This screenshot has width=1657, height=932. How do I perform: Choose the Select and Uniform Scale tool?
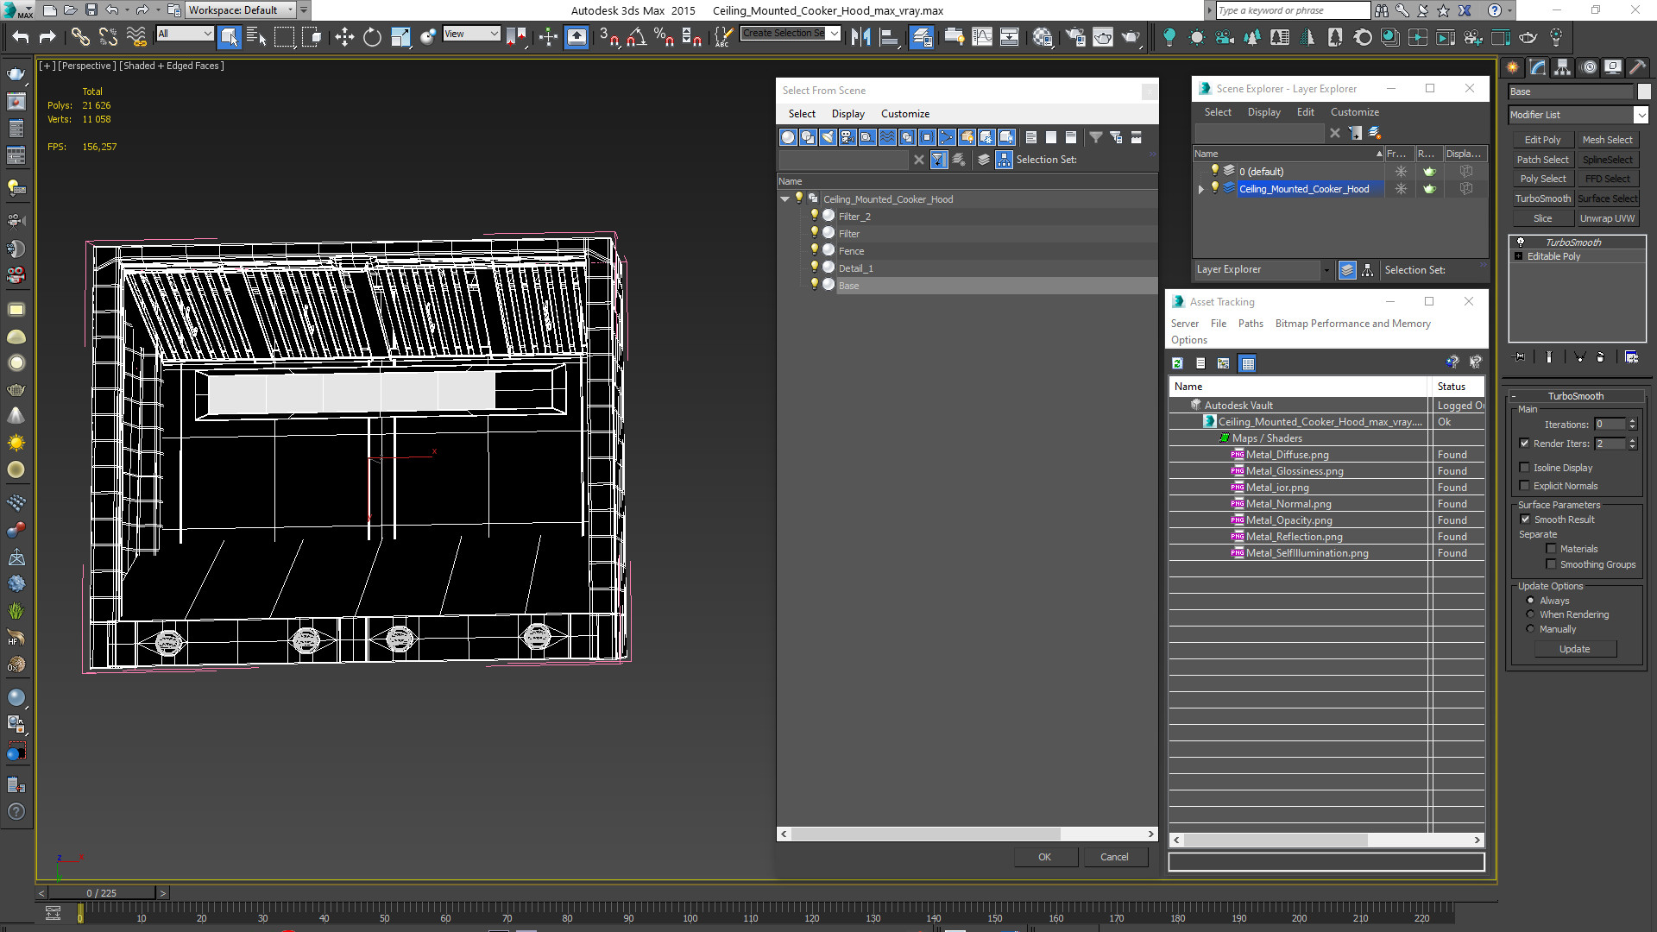[400, 36]
